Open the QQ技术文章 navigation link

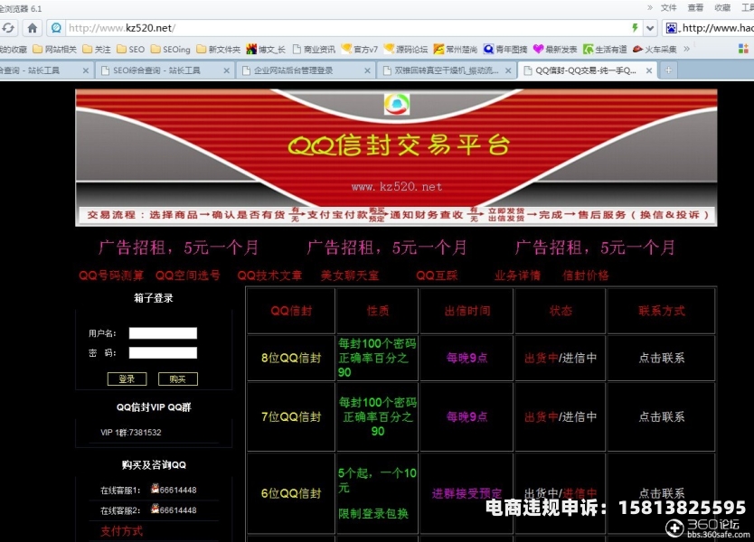tap(269, 276)
